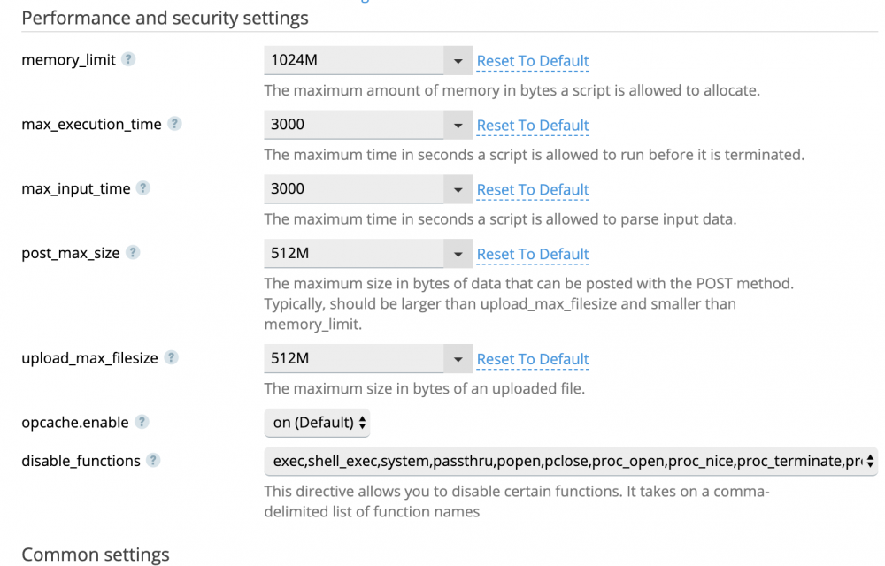Reset memory_limit to default
This screenshot has width=885, height=566.
(533, 61)
